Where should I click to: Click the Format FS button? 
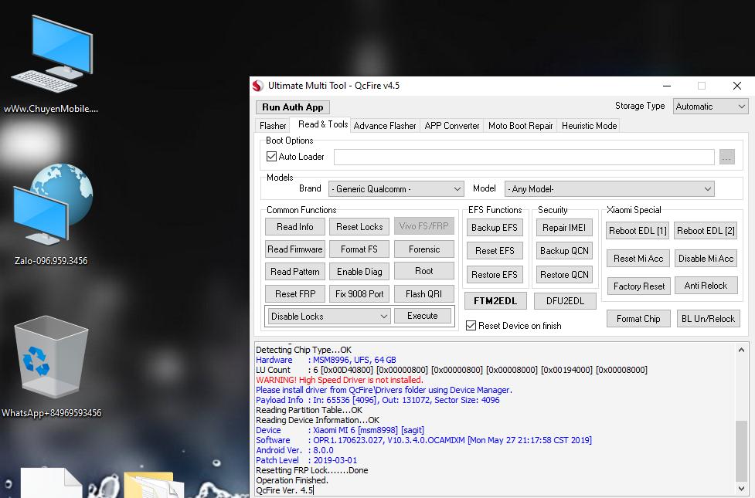click(359, 249)
